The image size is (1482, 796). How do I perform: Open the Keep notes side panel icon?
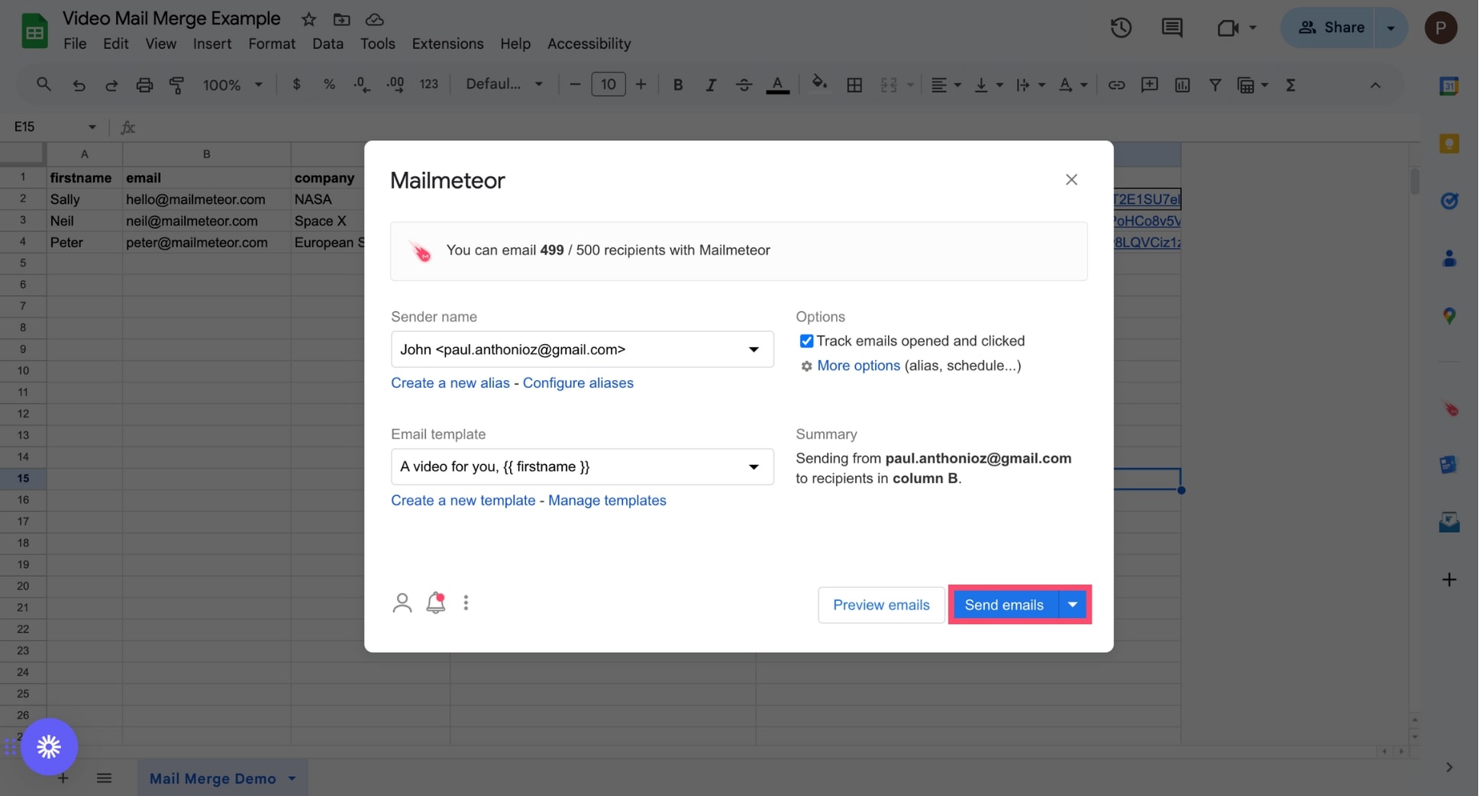[x=1449, y=143]
